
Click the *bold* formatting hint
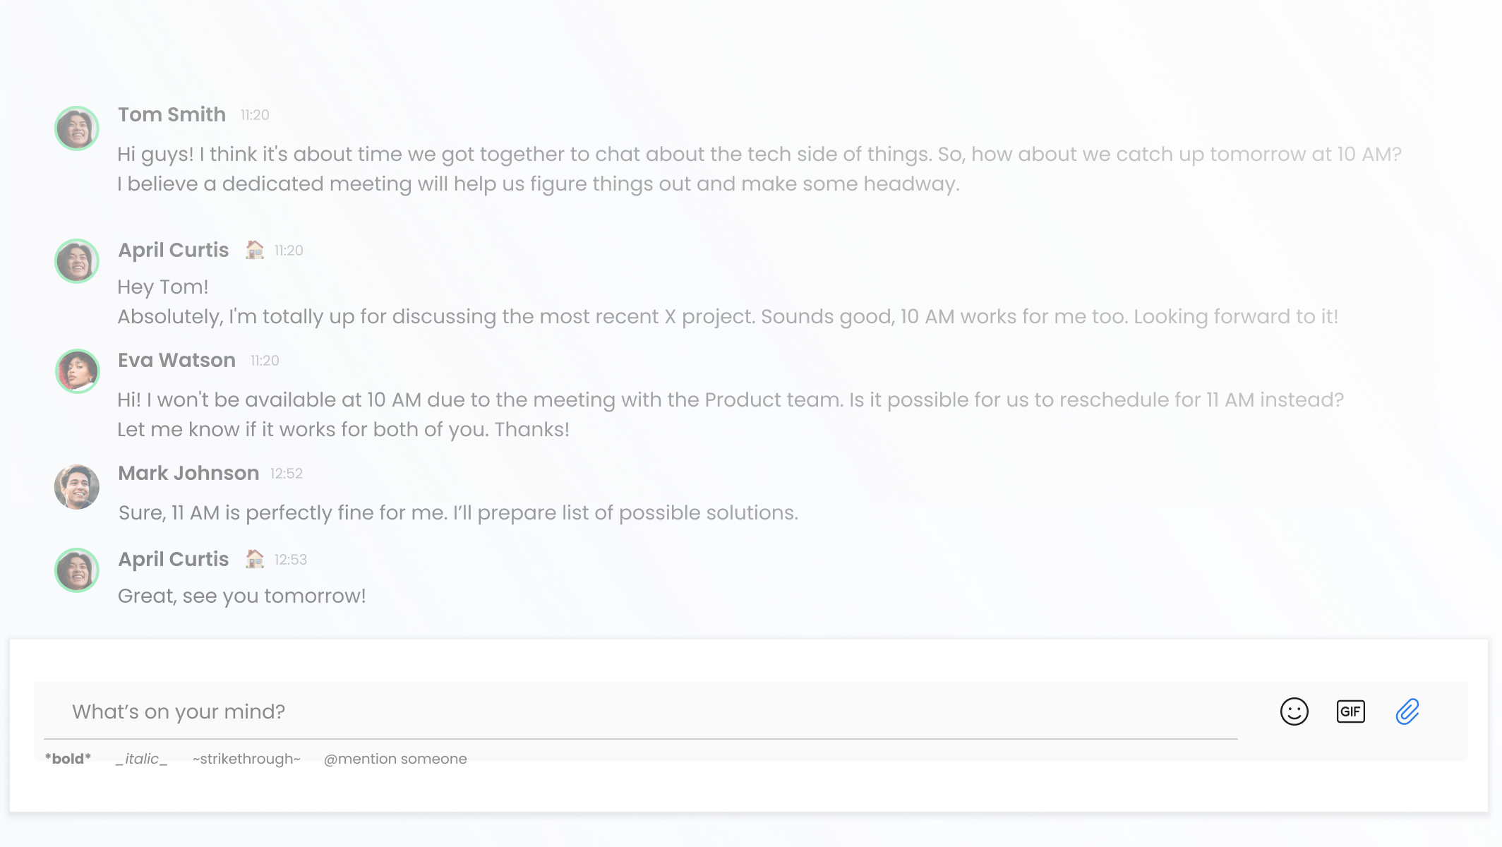tap(68, 759)
